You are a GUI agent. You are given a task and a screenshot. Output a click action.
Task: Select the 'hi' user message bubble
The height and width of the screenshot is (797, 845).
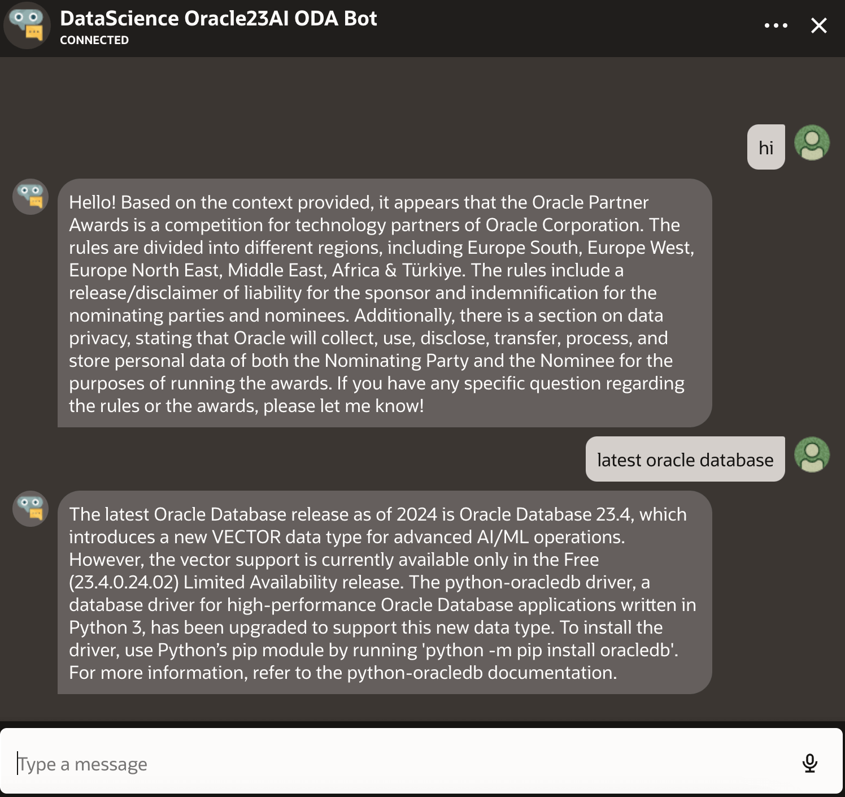(x=766, y=147)
